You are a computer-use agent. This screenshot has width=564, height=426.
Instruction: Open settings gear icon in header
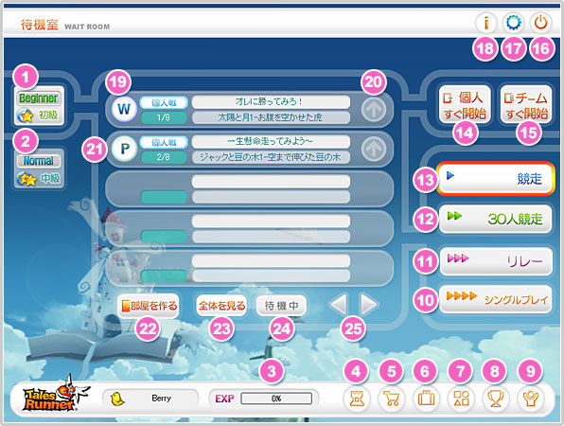pos(513,23)
